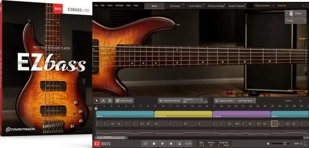
Task: Stop playback with the stop button
Action: click(x=154, y=143)
